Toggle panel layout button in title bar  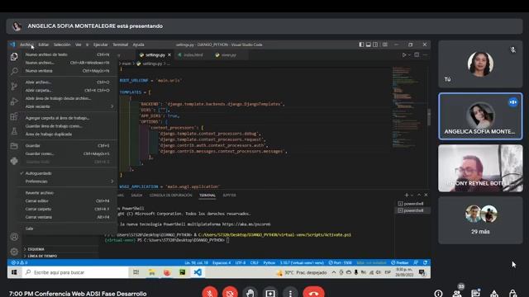pyautogui.click(x=369, y=45)
